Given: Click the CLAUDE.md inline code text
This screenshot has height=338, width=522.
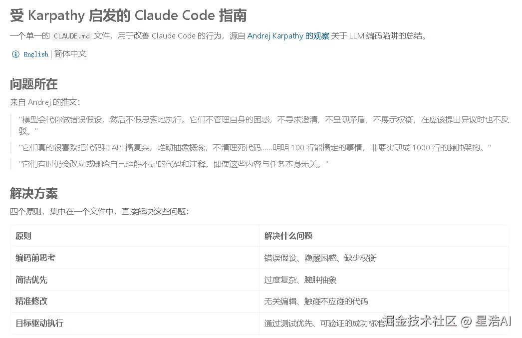Looking at the screenshot, I should click(71, 36).
